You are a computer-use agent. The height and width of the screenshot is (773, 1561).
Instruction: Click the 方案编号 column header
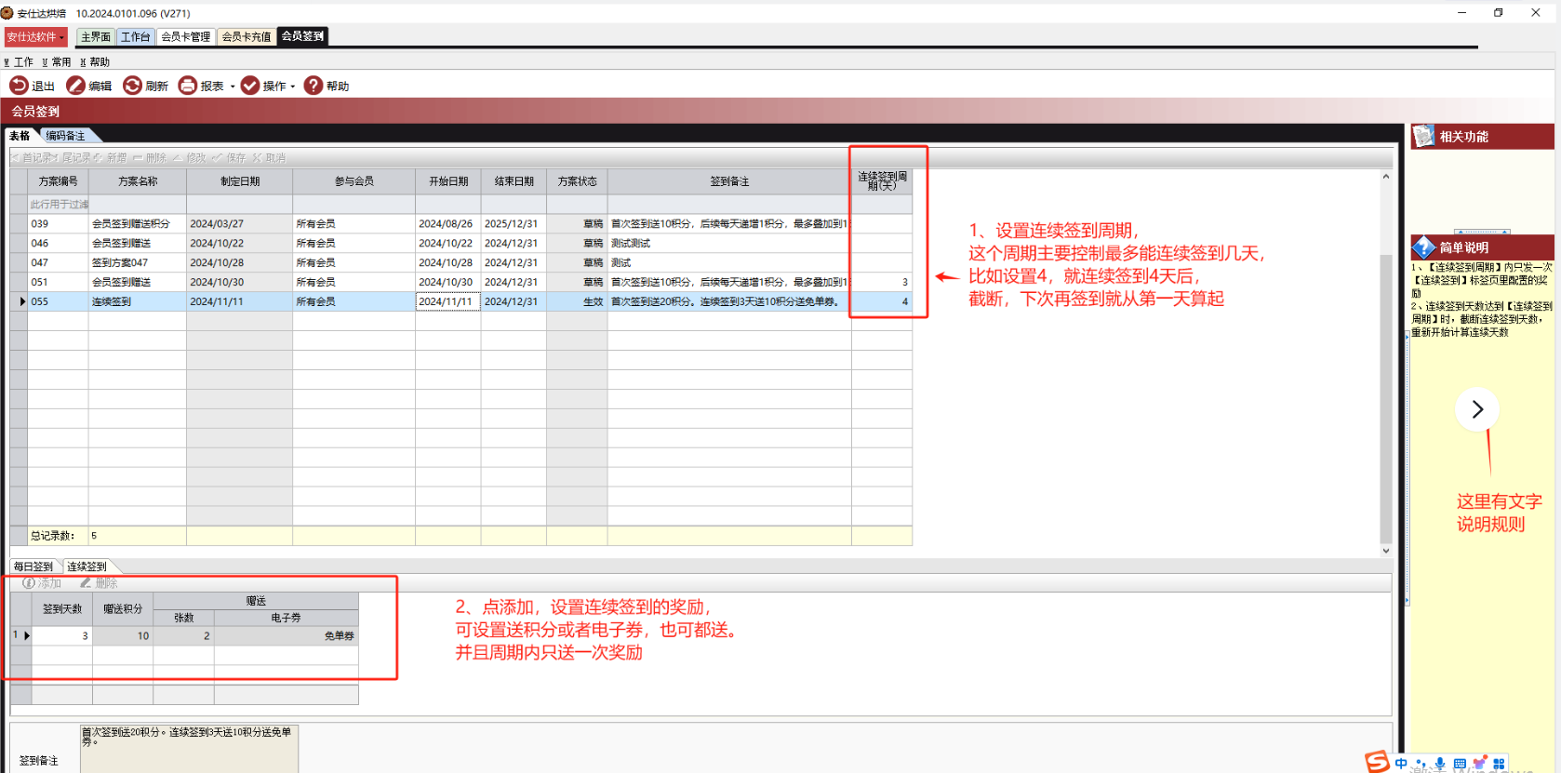click(x=59, y=181)
